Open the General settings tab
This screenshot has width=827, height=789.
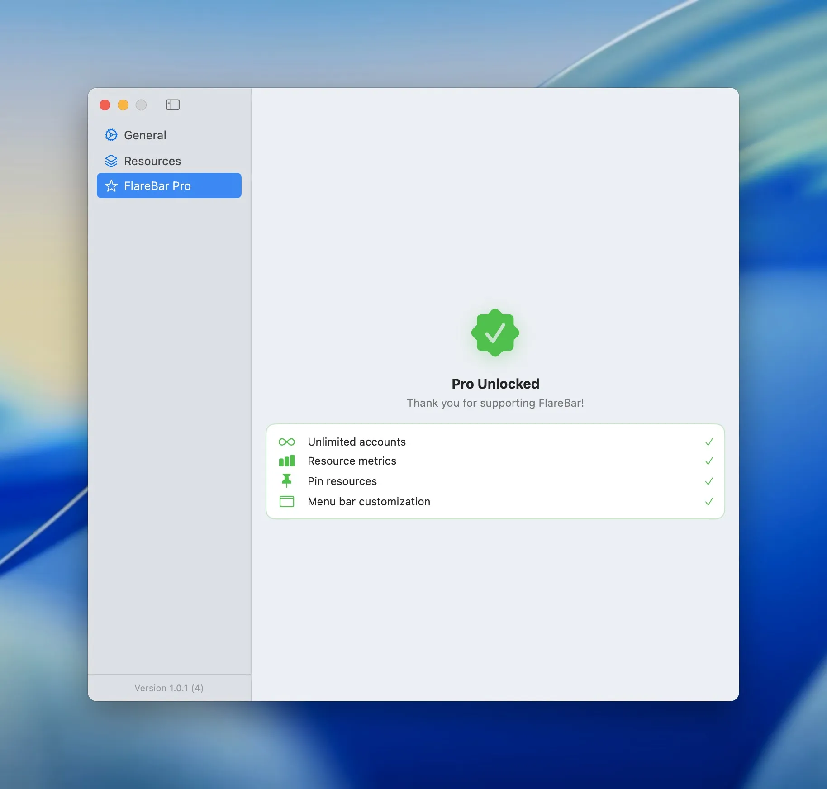point(169,135)
